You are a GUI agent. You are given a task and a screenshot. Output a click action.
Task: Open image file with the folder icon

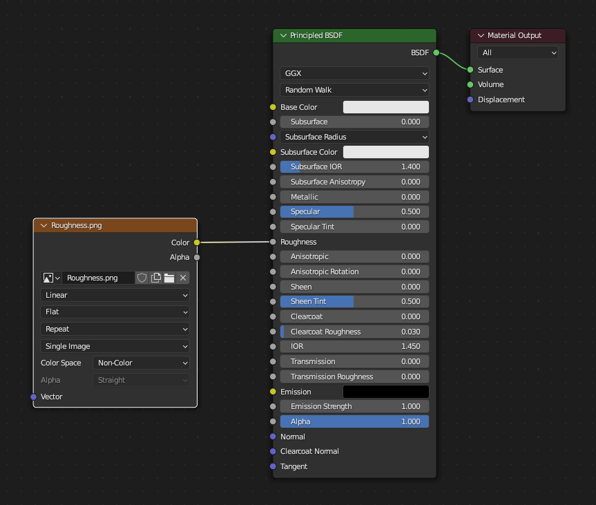coord(169,278)
